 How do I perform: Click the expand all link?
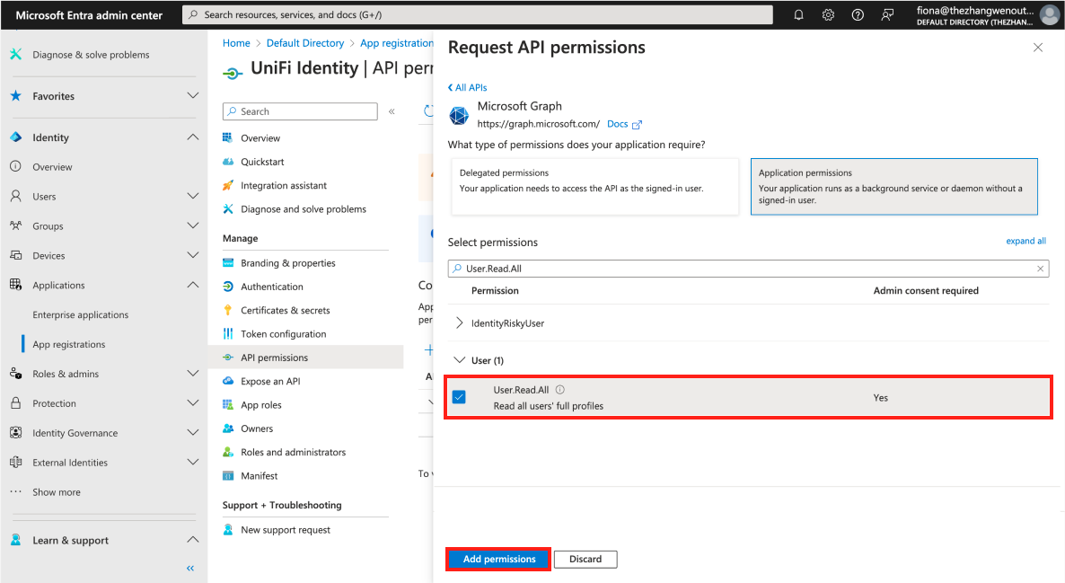1025,241
